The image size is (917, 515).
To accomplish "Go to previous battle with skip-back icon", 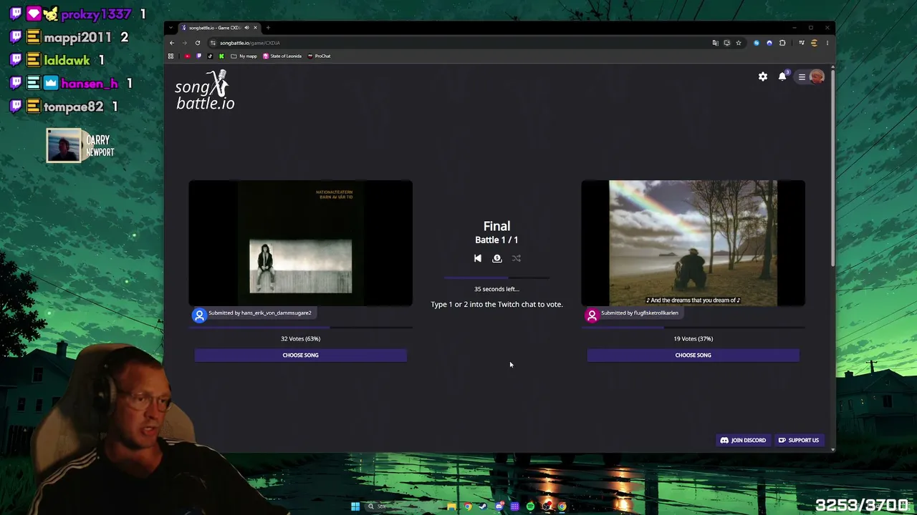I will coord(478,258).
